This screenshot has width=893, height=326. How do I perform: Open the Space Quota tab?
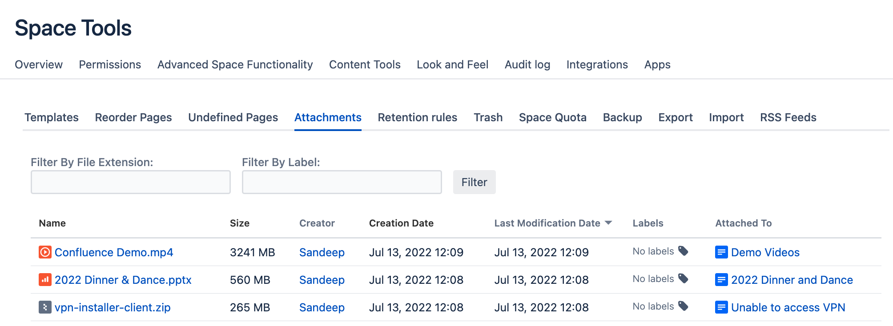pyautogui.click(x=552, y=117)
